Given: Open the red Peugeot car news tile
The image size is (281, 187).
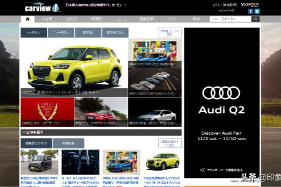Looking at the screenshot, I should [x=101, y=112].
